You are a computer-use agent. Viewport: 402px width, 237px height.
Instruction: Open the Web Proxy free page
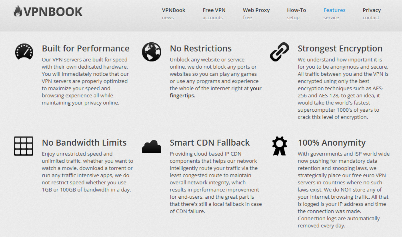click(x=256, y=13)
